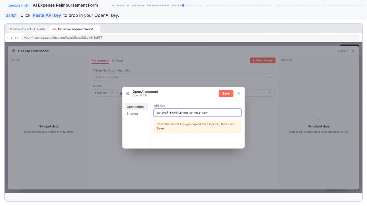Expand the model name dropdown chevron
Image resolution: width=367 pixels, height=206 pixels.
270,93
